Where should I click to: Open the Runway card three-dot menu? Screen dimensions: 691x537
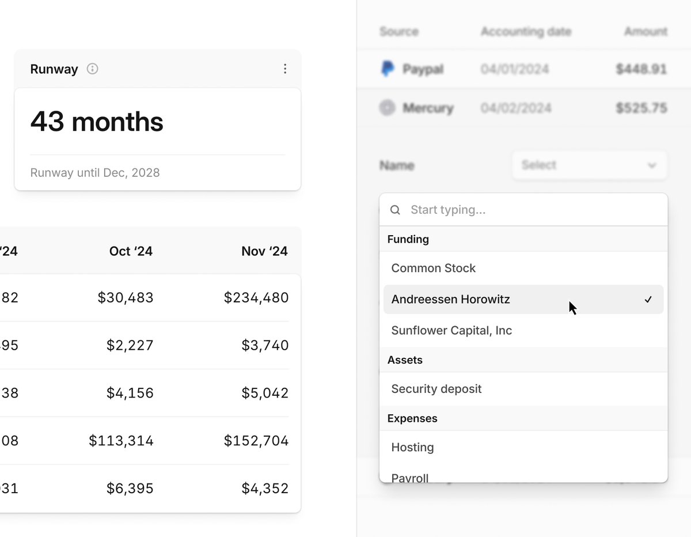(285, 69)
